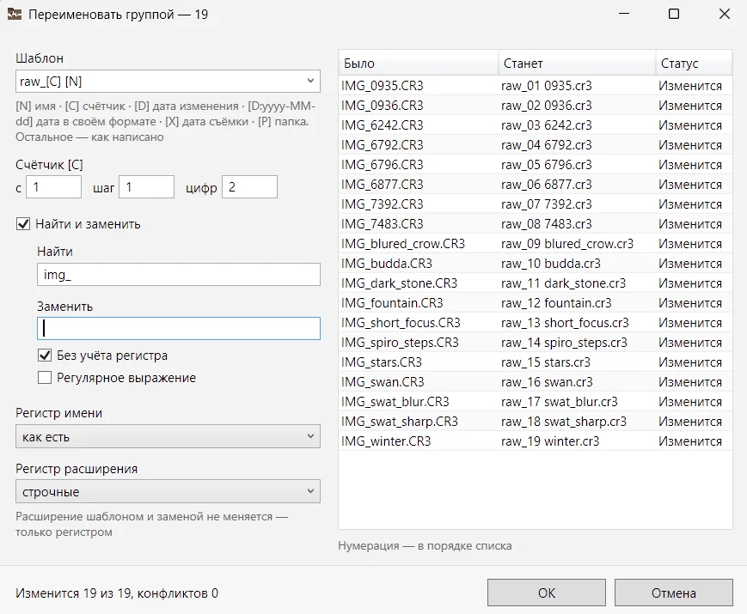Focus the counter start field "с"

(53, 187)
